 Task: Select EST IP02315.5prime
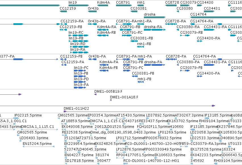tap(28, 115)
